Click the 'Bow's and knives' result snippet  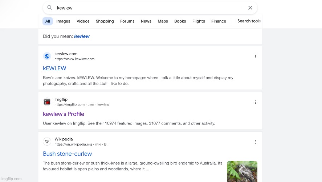click(138, 80)
